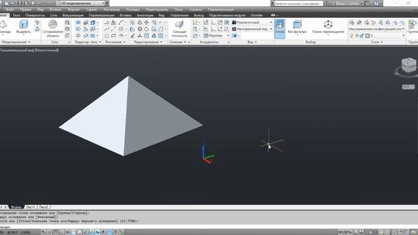Switch to the Лист2 layout tab
Image resolution: width=418 pixels, height=235 pixels.
[44, 207]
